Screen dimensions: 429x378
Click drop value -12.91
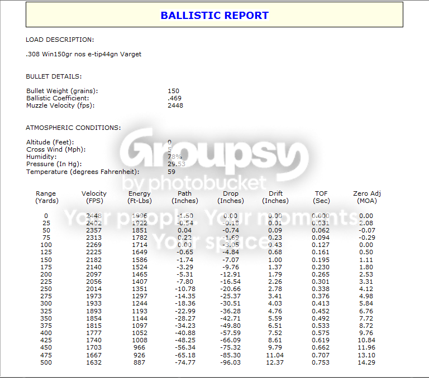point(230,274)
